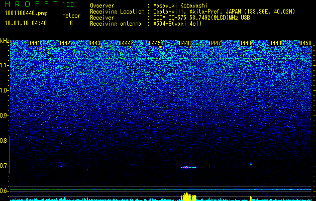Click the 0450 time marker
Image resolution: width=316 pixels, height=201 pixels.
pos(305,43)
